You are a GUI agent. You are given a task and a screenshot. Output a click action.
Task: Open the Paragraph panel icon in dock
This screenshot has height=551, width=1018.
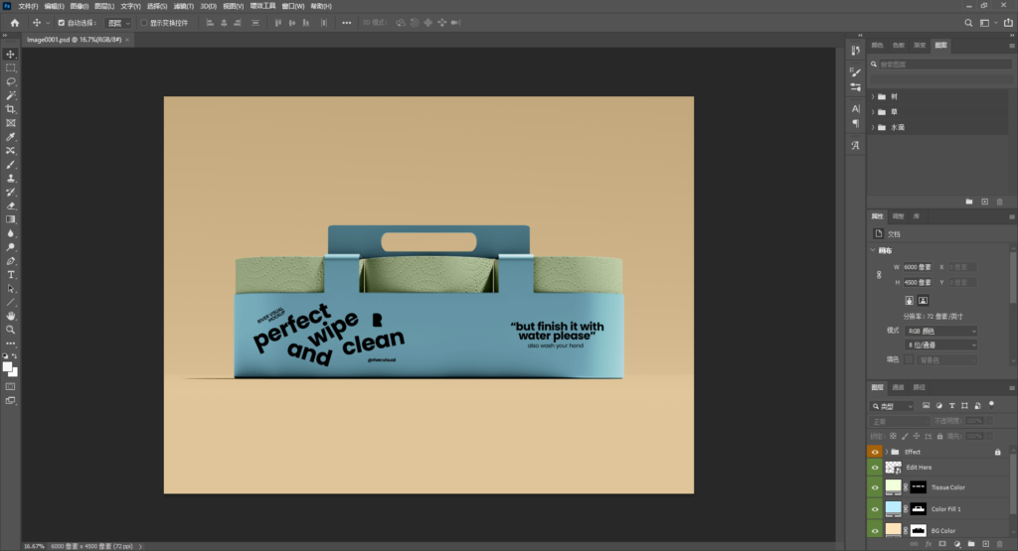pyautogui.click(x=856, y=123)
